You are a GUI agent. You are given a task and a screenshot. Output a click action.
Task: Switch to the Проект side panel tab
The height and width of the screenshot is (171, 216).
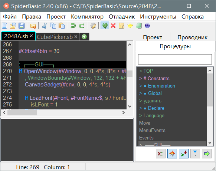(153, 37)
